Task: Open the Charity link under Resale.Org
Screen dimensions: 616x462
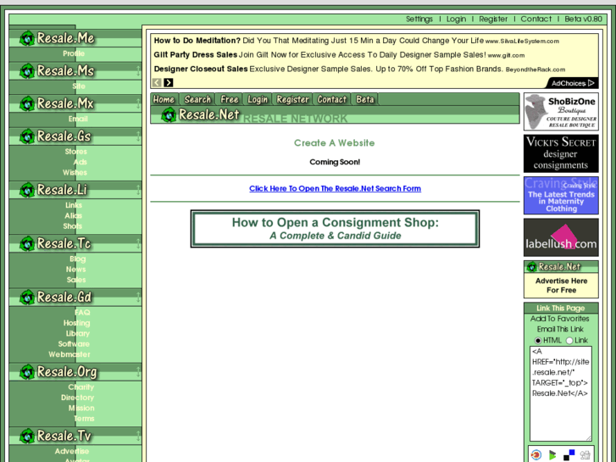Action: pos(81,387)
